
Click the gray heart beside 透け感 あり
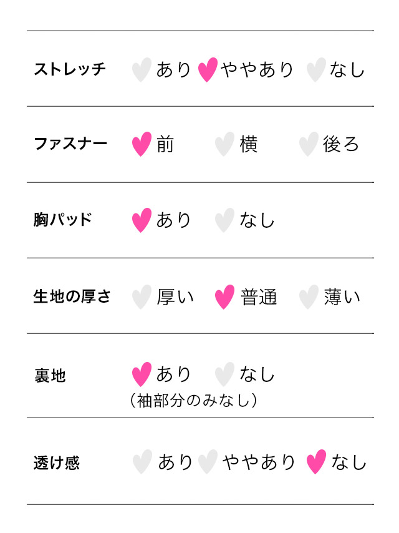[142, 462]
